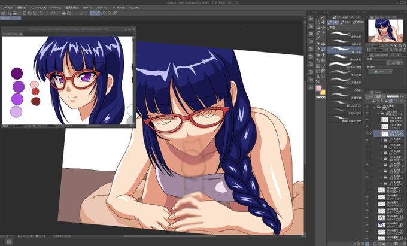The width and height of the screenshot is (407, 246).
Task: Choose the highlighted third brush preset
Action: click(x=344, y=50)
